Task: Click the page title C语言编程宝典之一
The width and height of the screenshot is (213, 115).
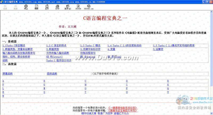Action: 105,18
